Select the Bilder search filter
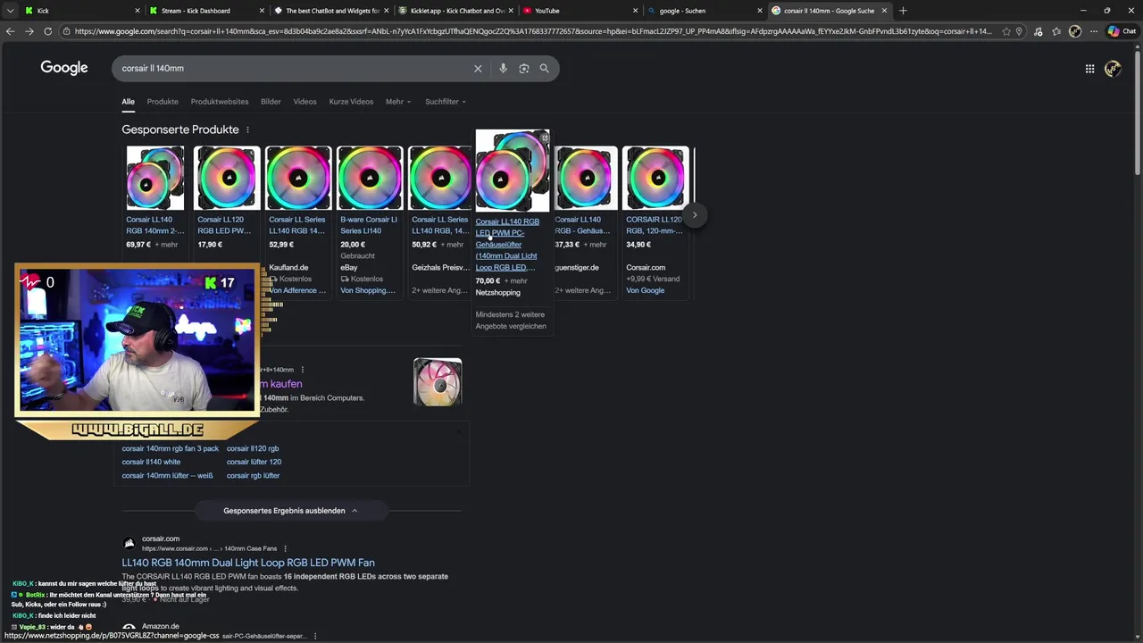The width and height of the screenshot is (1143, 643). (271, 102)
